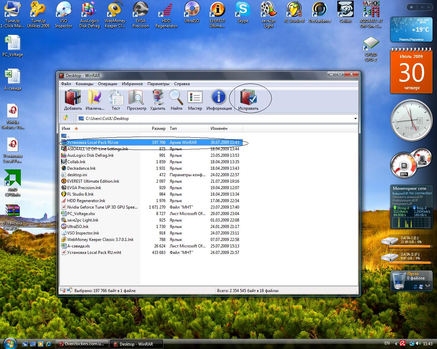Open EVEREST Ultimate desktop shortcut
The width and height of the screenshot is (437, 349).
217,15
